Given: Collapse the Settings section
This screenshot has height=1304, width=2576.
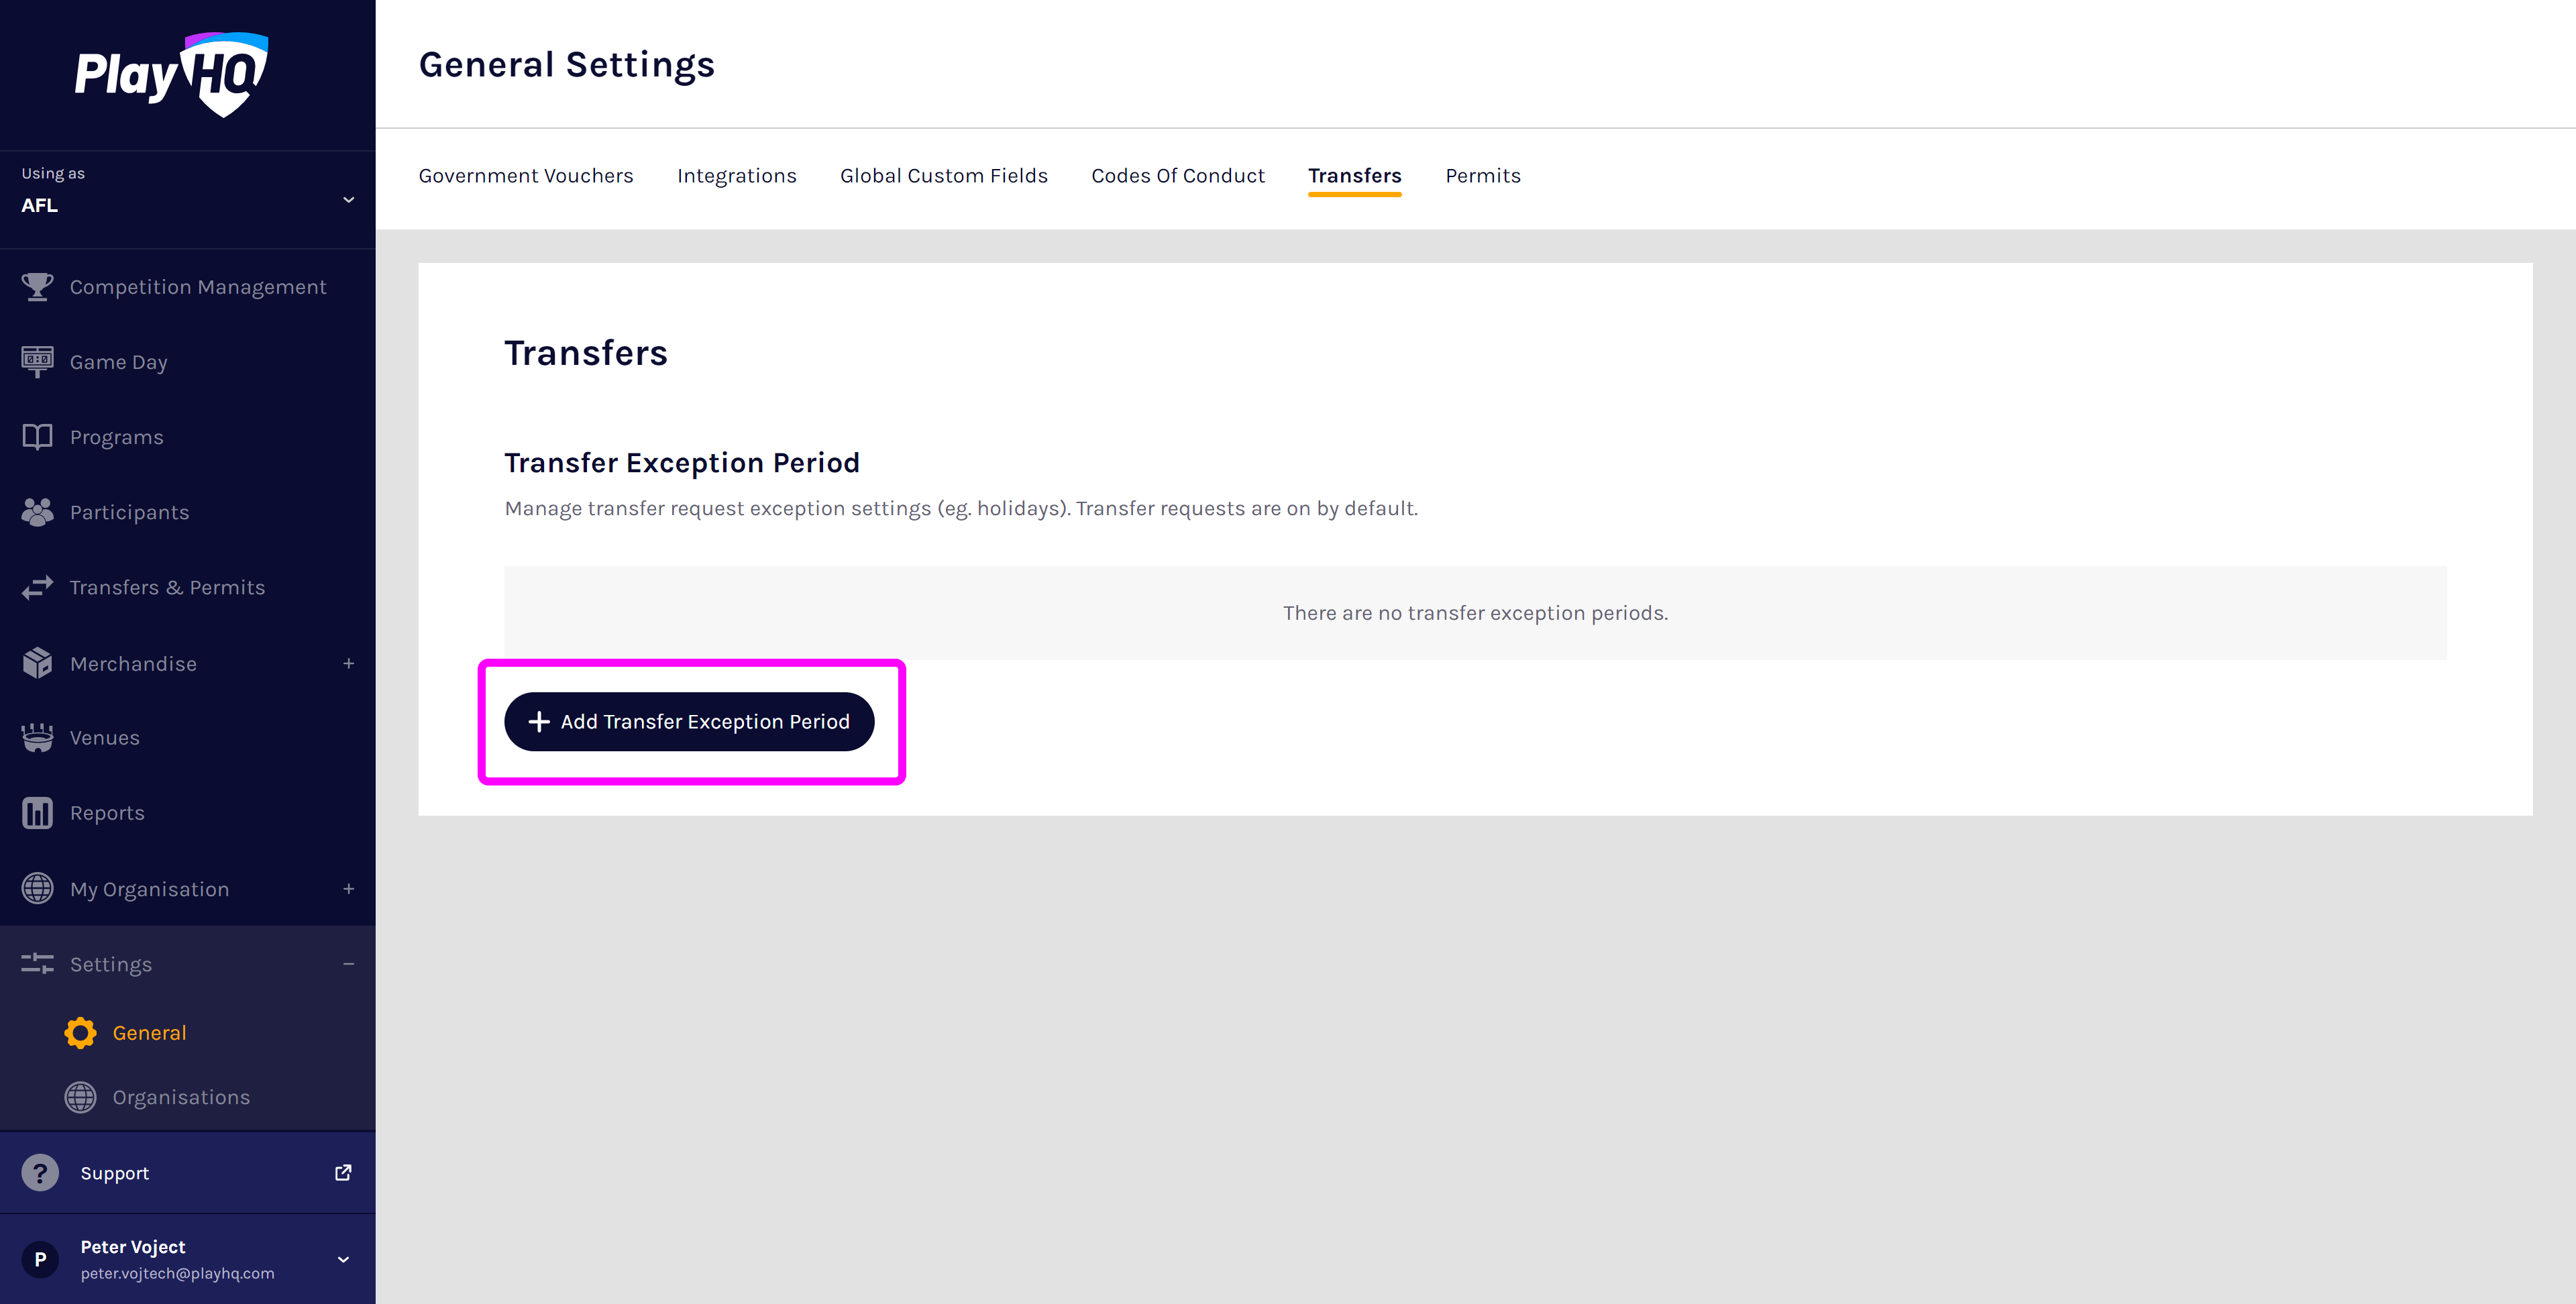Looking at the screenshot, I should coord(348,964).
